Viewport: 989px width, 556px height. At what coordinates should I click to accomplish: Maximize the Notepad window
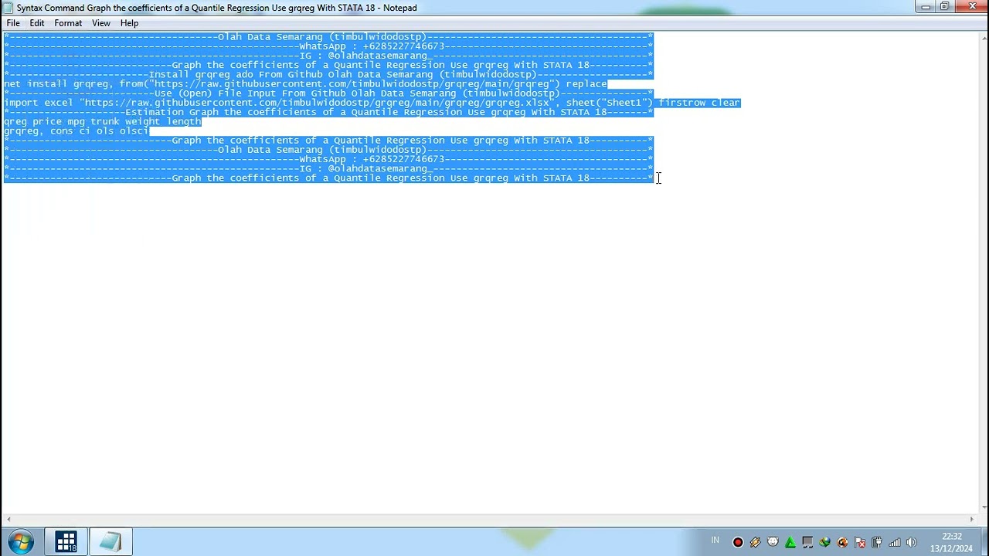[x=944, y=7]
